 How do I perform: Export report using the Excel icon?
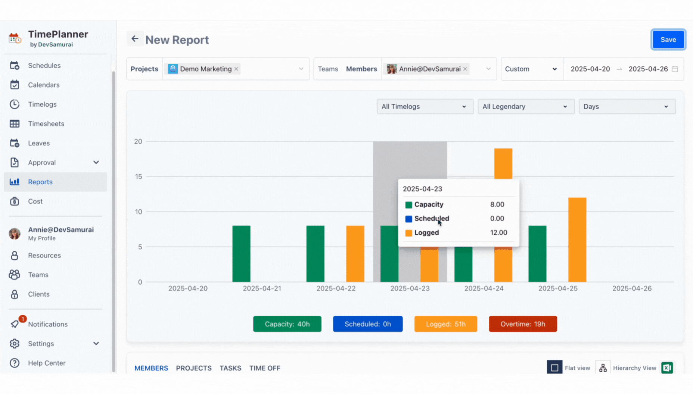pyautogui.click(x=667, y=368)
